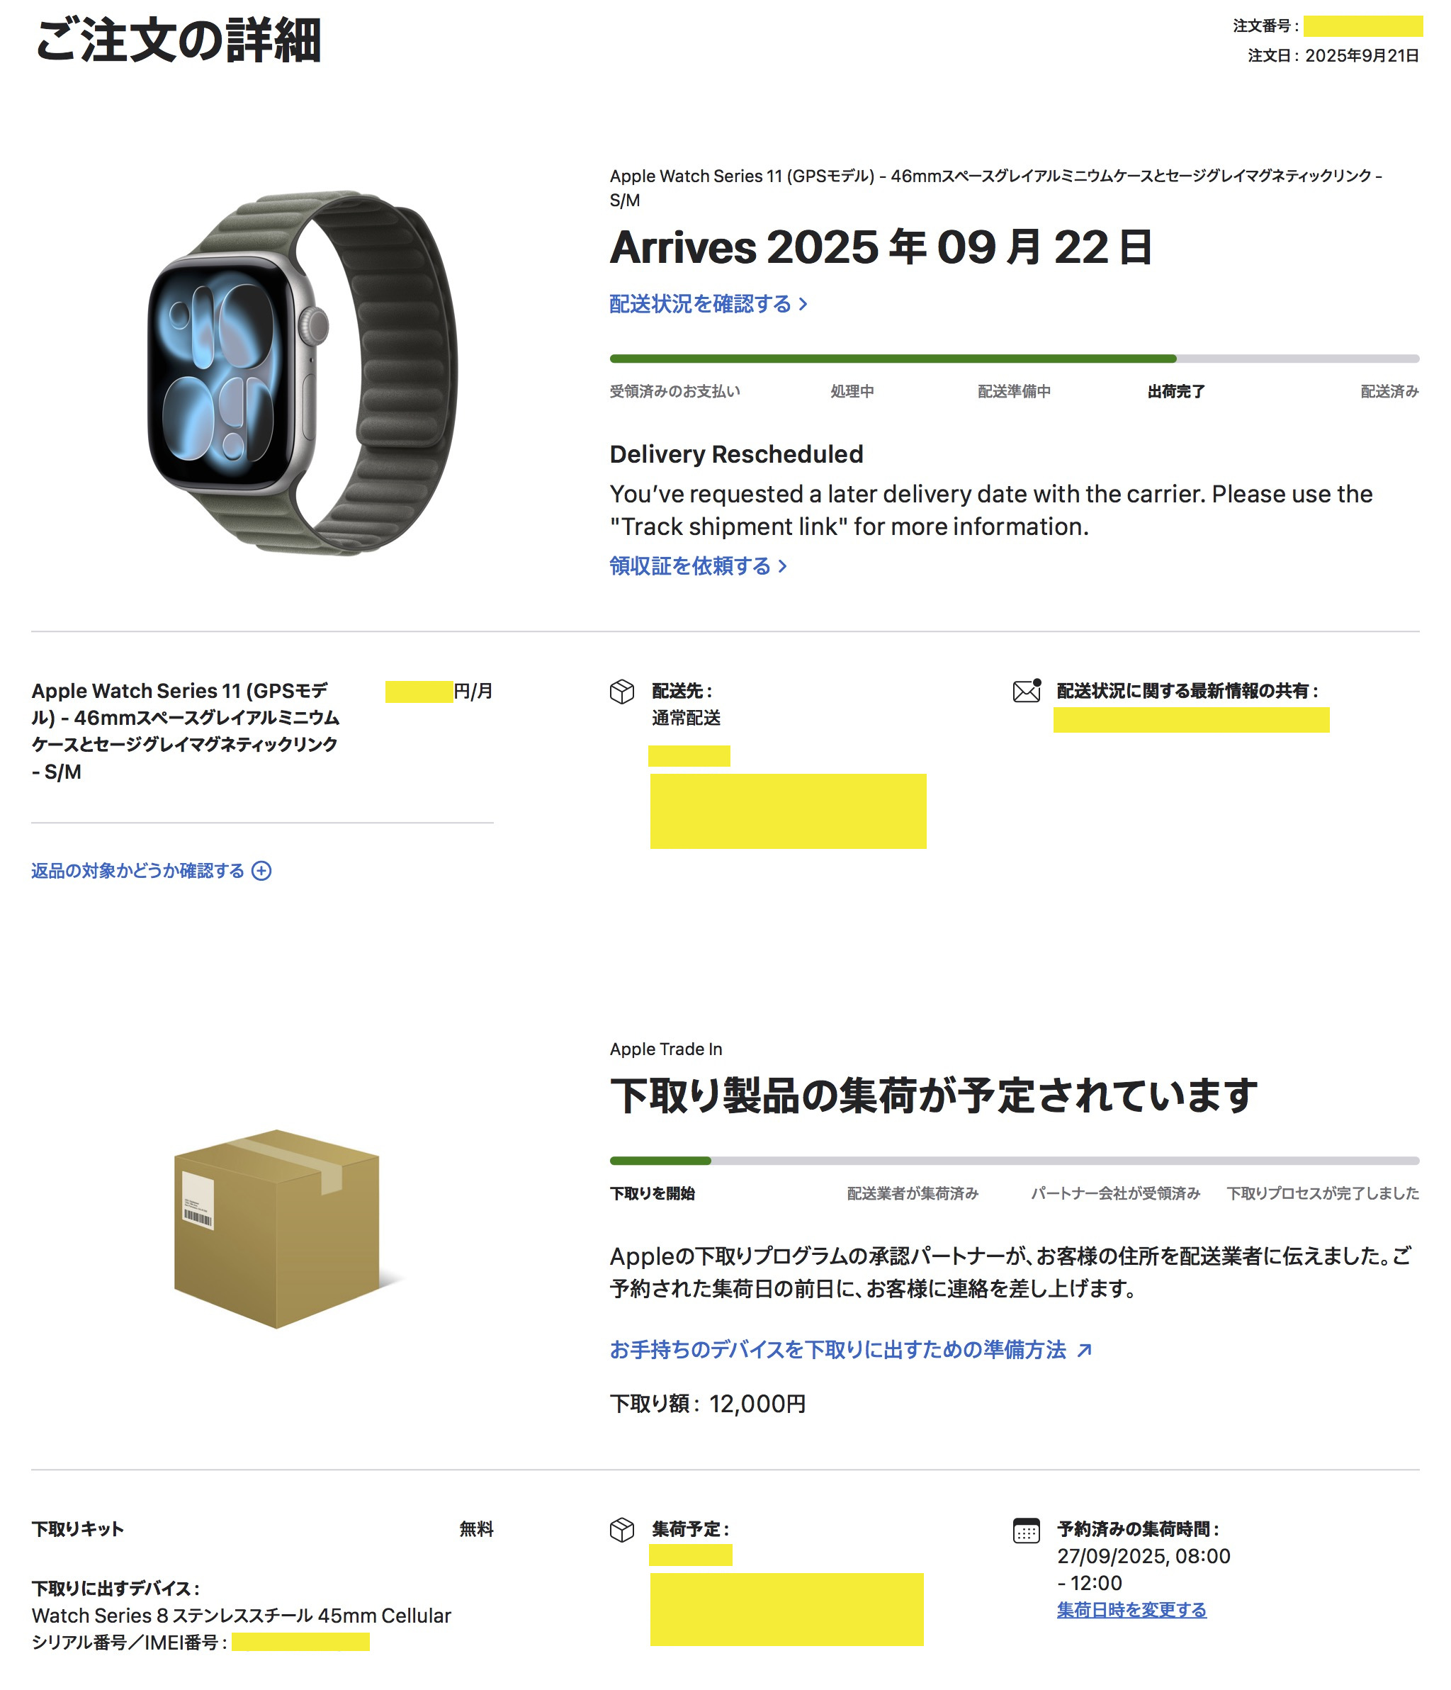
Task: Click the package icon beside 集荷予定
Action: coord(621,1529)
